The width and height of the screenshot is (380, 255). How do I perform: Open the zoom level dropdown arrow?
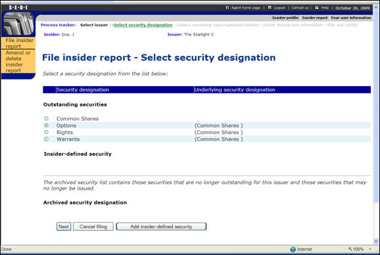(x=370, y=249)
